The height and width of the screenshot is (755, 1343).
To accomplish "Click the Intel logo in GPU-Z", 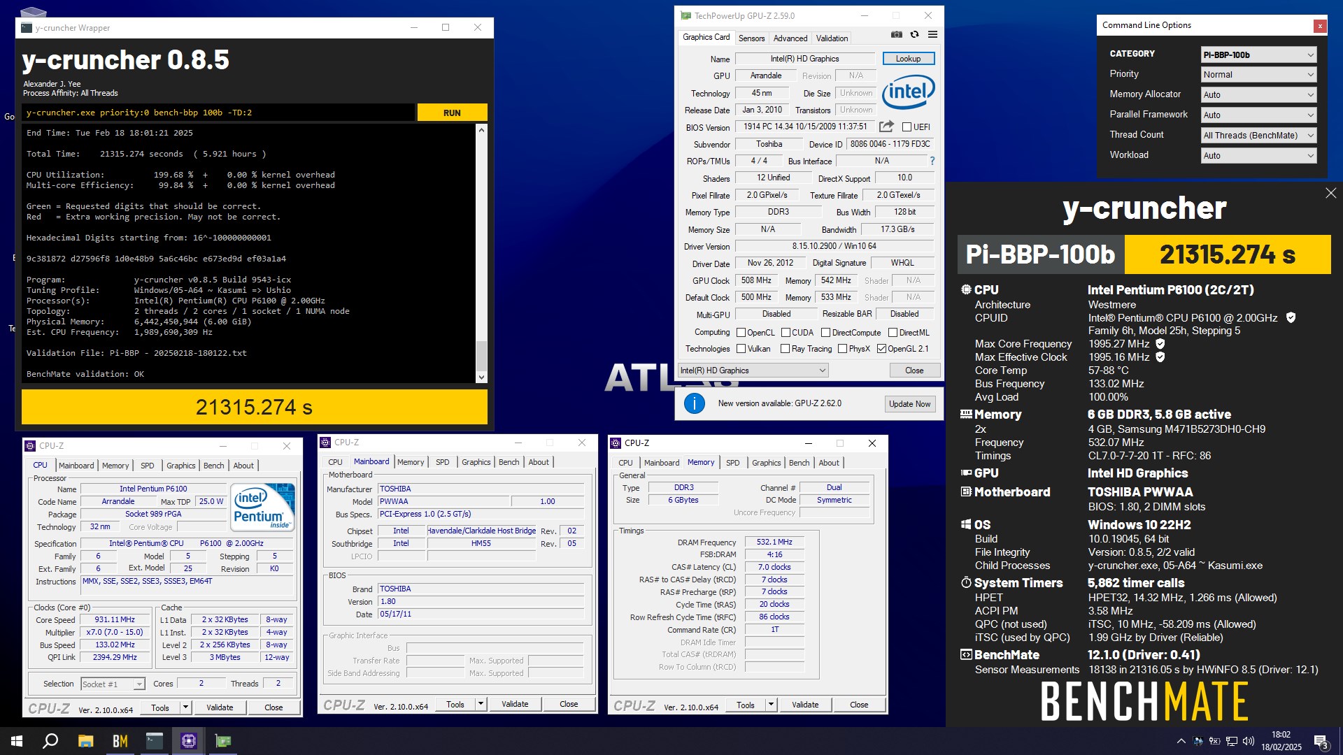I will (909, 92).
